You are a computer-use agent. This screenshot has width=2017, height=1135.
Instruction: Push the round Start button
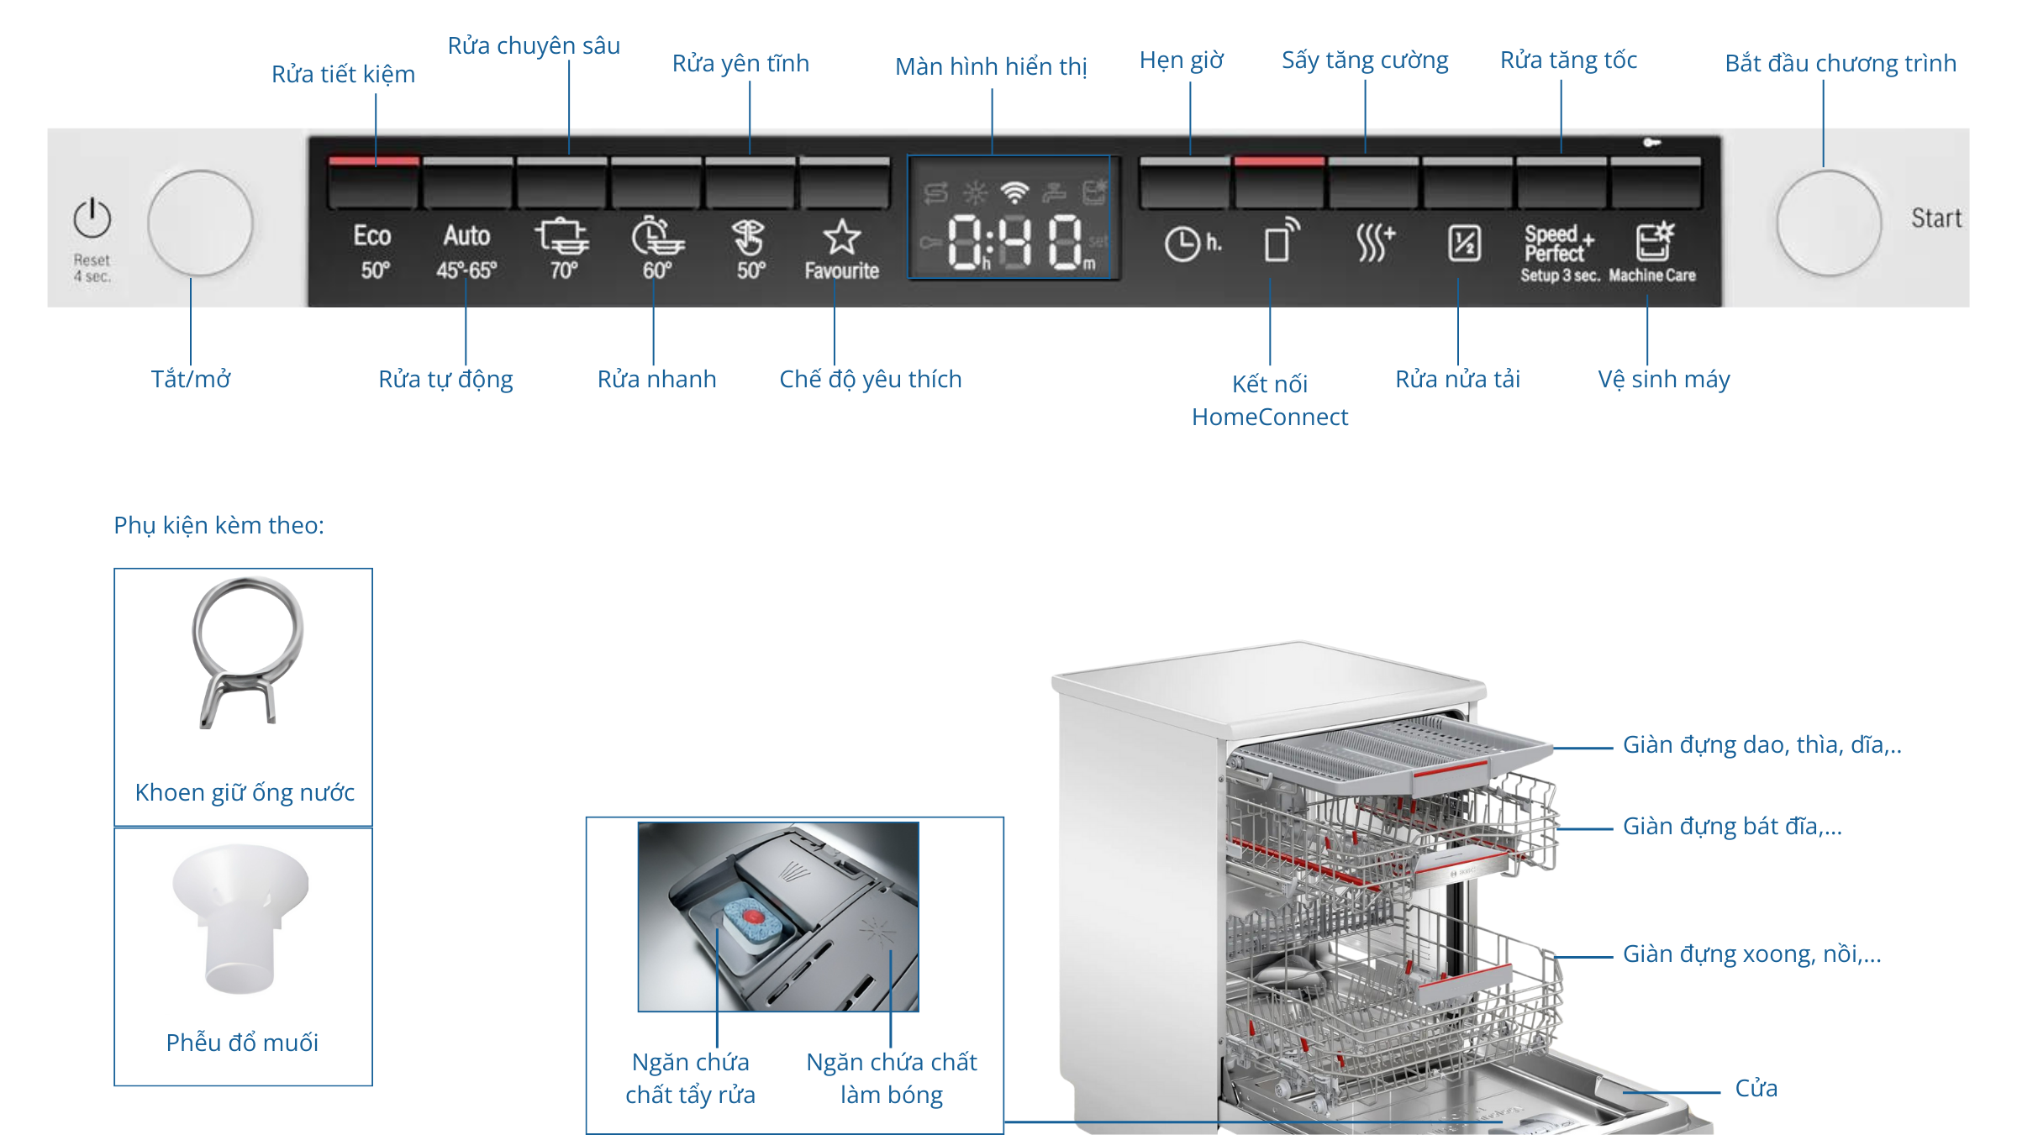[1829, 223]
